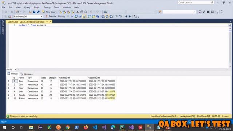This screenshot has height=131, width=233.
Task: Click the Decrease Indent icon
Action: 126,16
